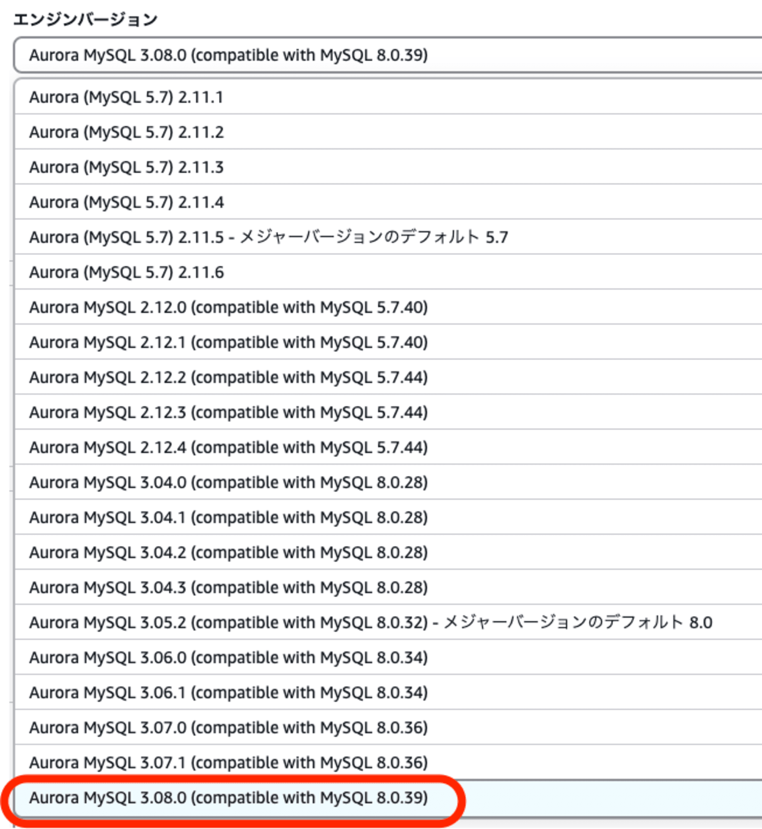Choose Aurora MySQL 2.12.3 version
The height and width of the screenshot is (829, 762).
point(388,412)
